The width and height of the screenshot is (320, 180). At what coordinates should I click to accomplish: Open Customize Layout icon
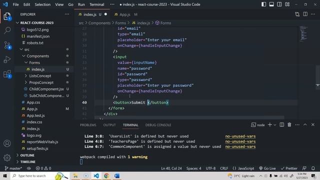pyautogui.click(x=287, y=4)
